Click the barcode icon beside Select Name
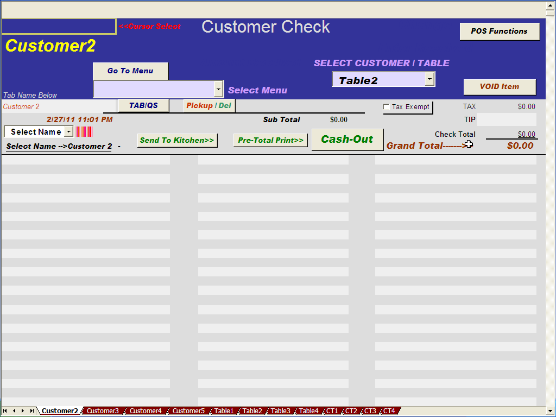The height and width of the screenshot is (417, 556). coord(84,131)
